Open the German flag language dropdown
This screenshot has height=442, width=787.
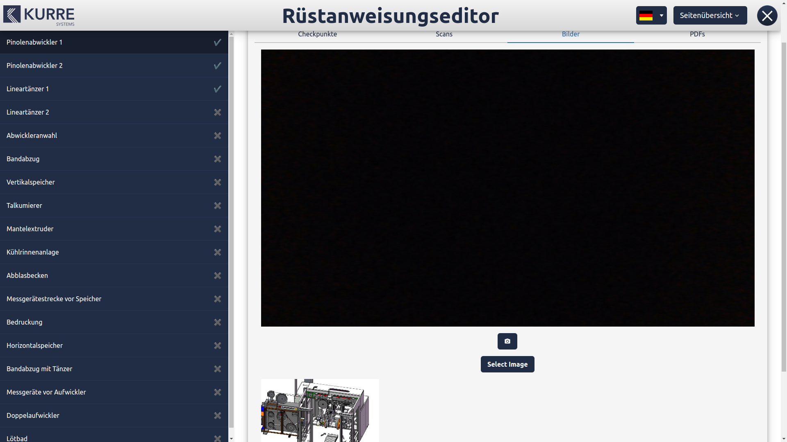(651, 16)
